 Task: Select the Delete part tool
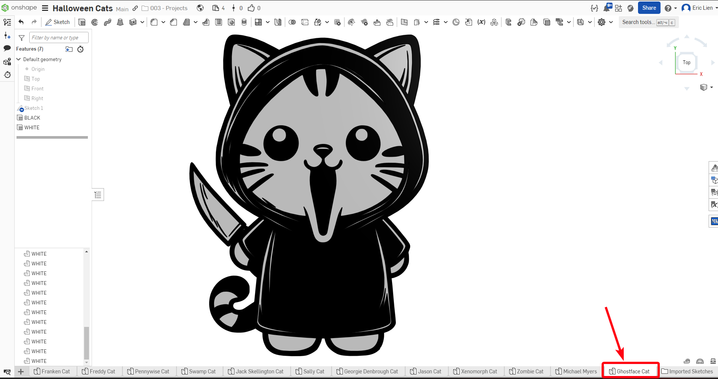337,22
